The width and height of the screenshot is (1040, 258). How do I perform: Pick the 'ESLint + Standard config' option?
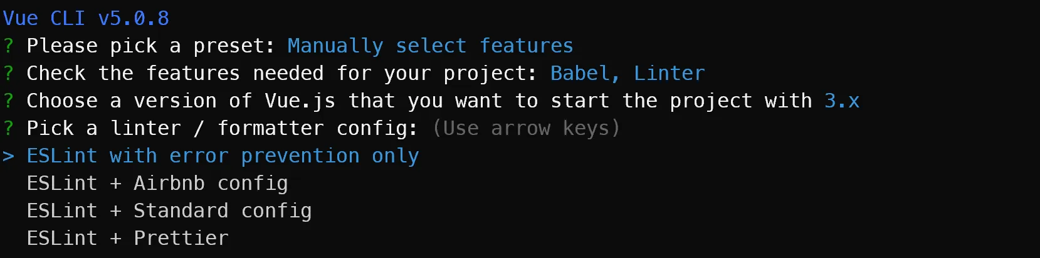pos(169,211)
